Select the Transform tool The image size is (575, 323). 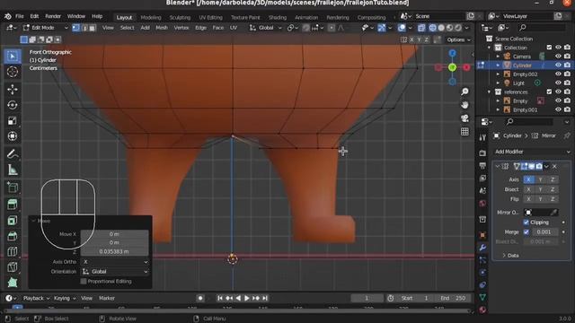12,136
